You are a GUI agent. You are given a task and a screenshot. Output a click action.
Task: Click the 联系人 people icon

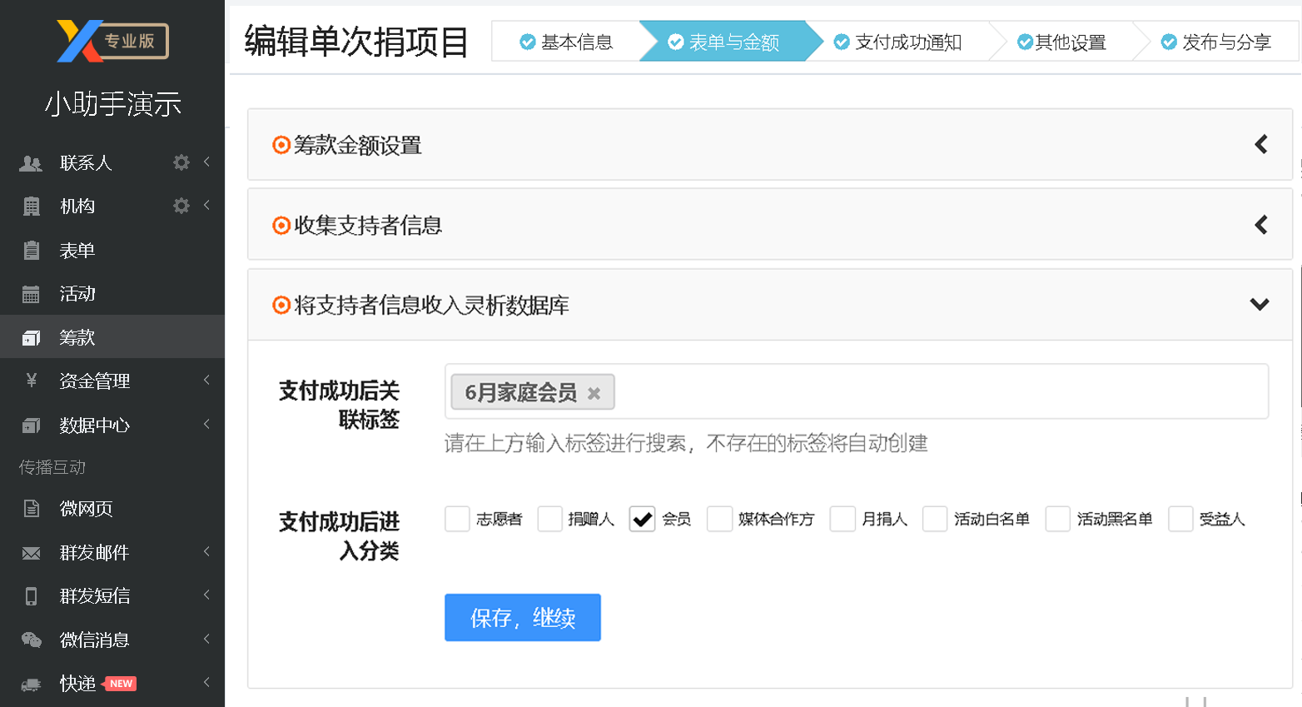click(x=31, y=163)
